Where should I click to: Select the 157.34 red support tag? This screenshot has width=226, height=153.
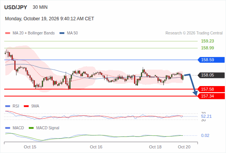coord(211,96)
